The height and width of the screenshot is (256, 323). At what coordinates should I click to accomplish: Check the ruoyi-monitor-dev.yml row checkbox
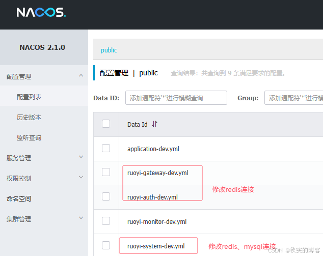click(x=106, y=221)
